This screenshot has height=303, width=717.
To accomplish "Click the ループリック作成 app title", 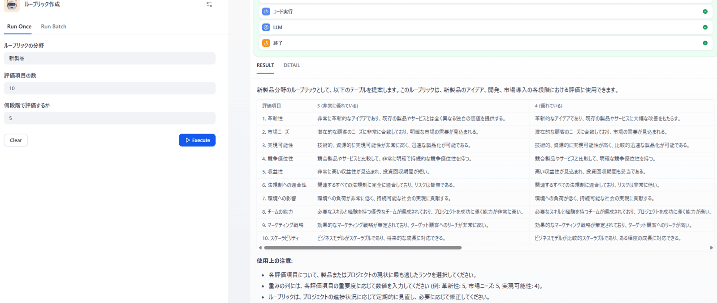I will click(x=42, y=4).
